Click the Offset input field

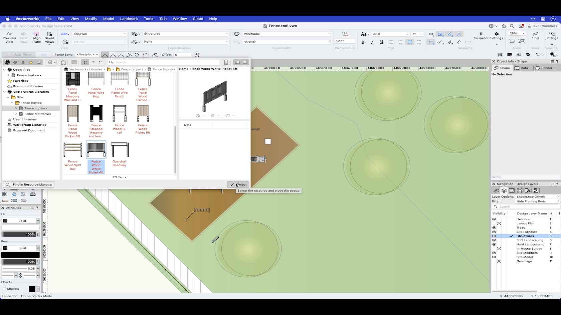[182, 55]
